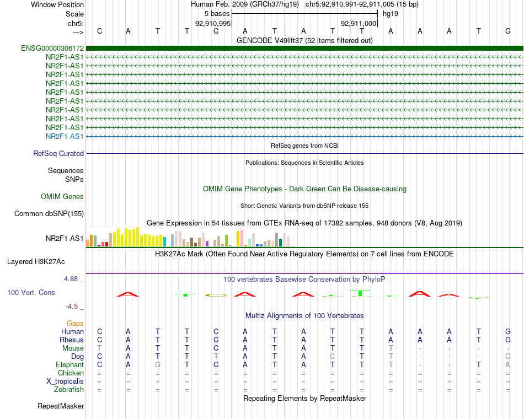Image resolution: width=524 pixels, height=419 pixels.
Task: Open the GTEx Gene Expression track title
Action: pos(304,223)
